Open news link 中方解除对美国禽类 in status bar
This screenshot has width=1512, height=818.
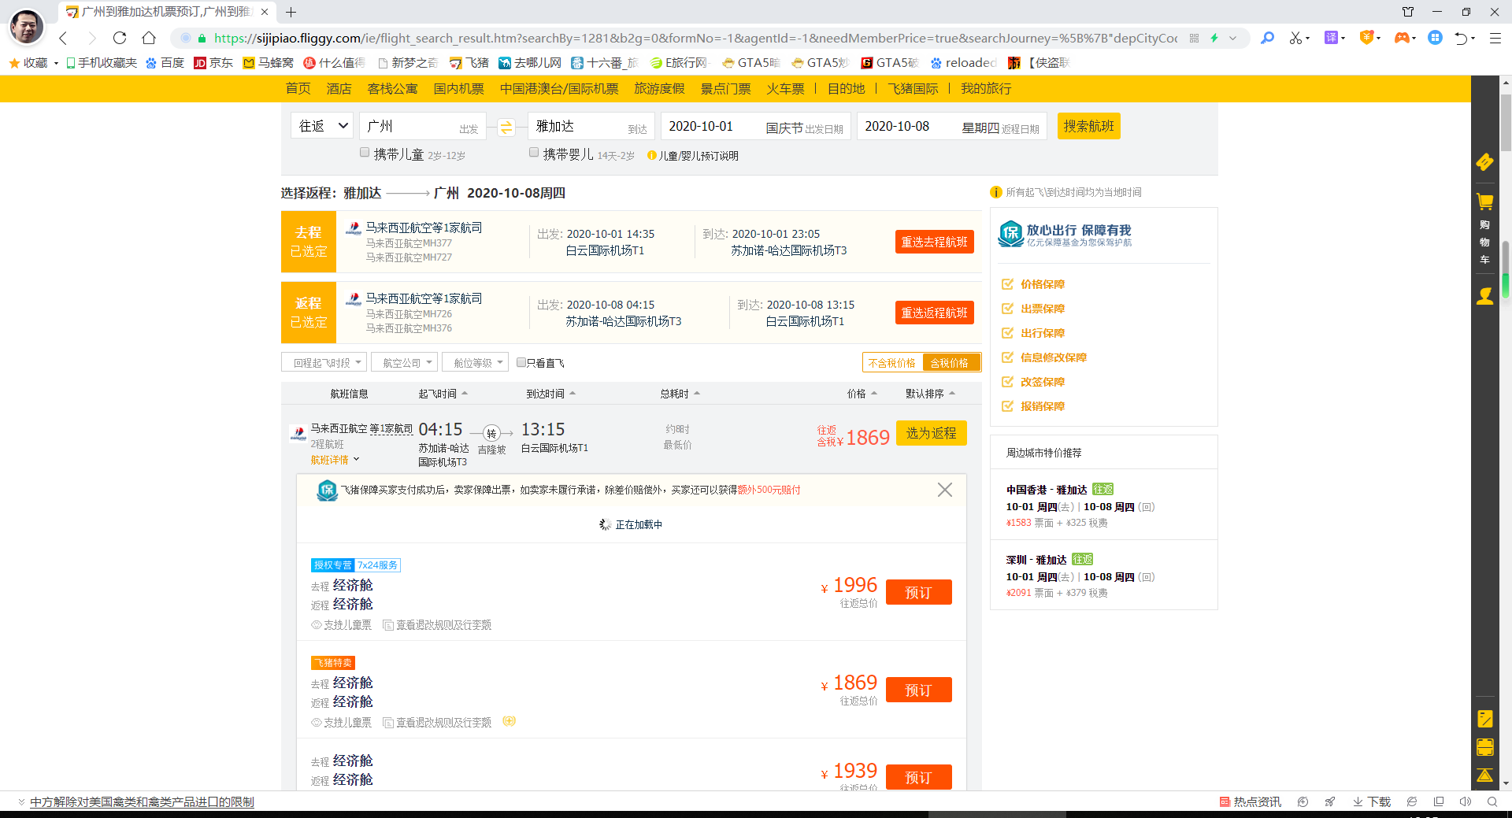tap(142, 801)
